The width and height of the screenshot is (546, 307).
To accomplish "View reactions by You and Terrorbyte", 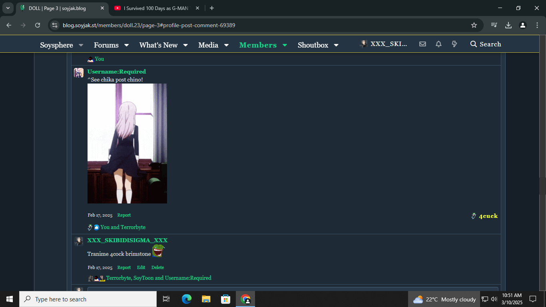I will [x=123, y=227].
